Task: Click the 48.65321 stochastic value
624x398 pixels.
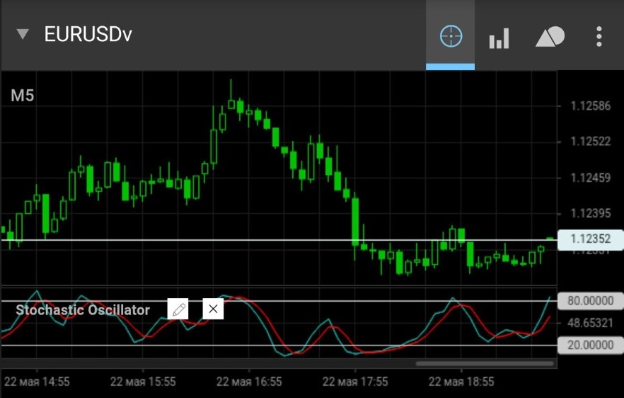Action: point(591,323)
